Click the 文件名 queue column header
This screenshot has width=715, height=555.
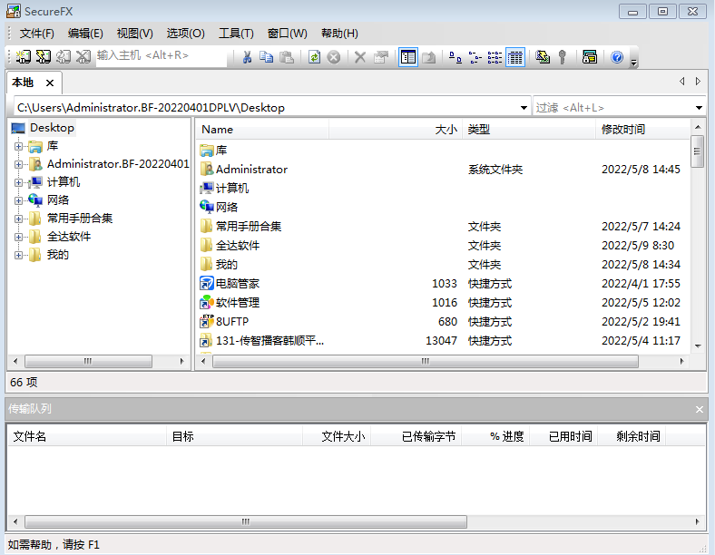point(86,436)
